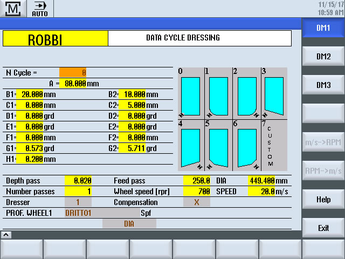The width and height of the screenshot is (345, 259).
Task: Click the N Cycle value field
Action: point(73,73)
